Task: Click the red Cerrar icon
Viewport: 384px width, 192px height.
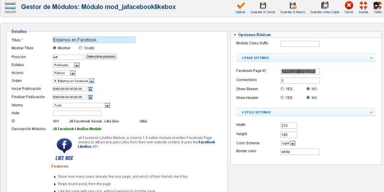Action: (x=349, y=5)
